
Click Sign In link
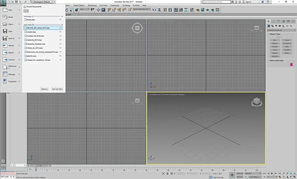(x=248, y=2)
